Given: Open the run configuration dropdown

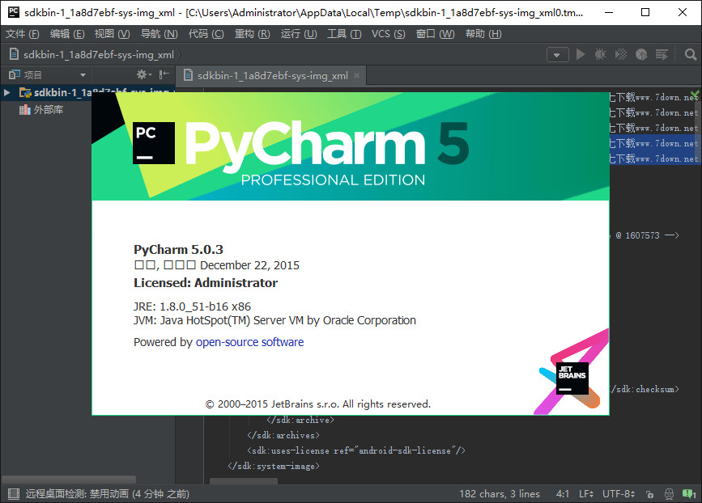Looking at the screenshot, I should point(557,53).
